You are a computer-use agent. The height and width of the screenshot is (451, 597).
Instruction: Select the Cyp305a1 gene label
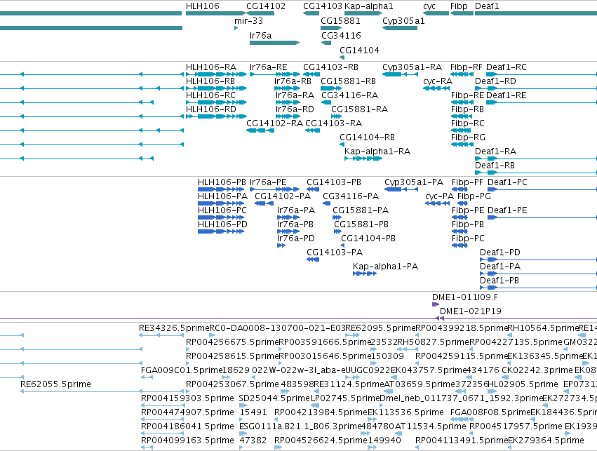403,20
